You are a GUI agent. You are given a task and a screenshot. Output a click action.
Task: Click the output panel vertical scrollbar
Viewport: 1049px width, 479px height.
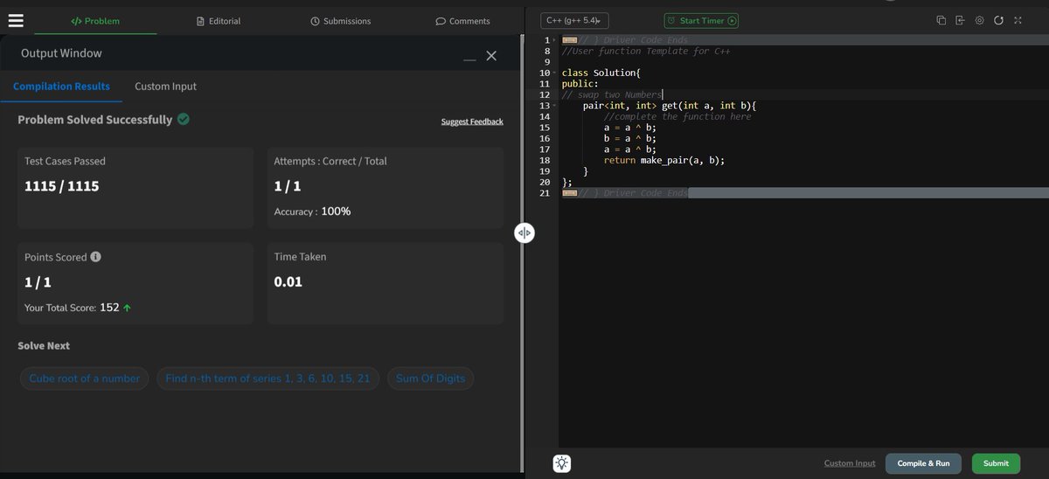click(x=522, y=253)
